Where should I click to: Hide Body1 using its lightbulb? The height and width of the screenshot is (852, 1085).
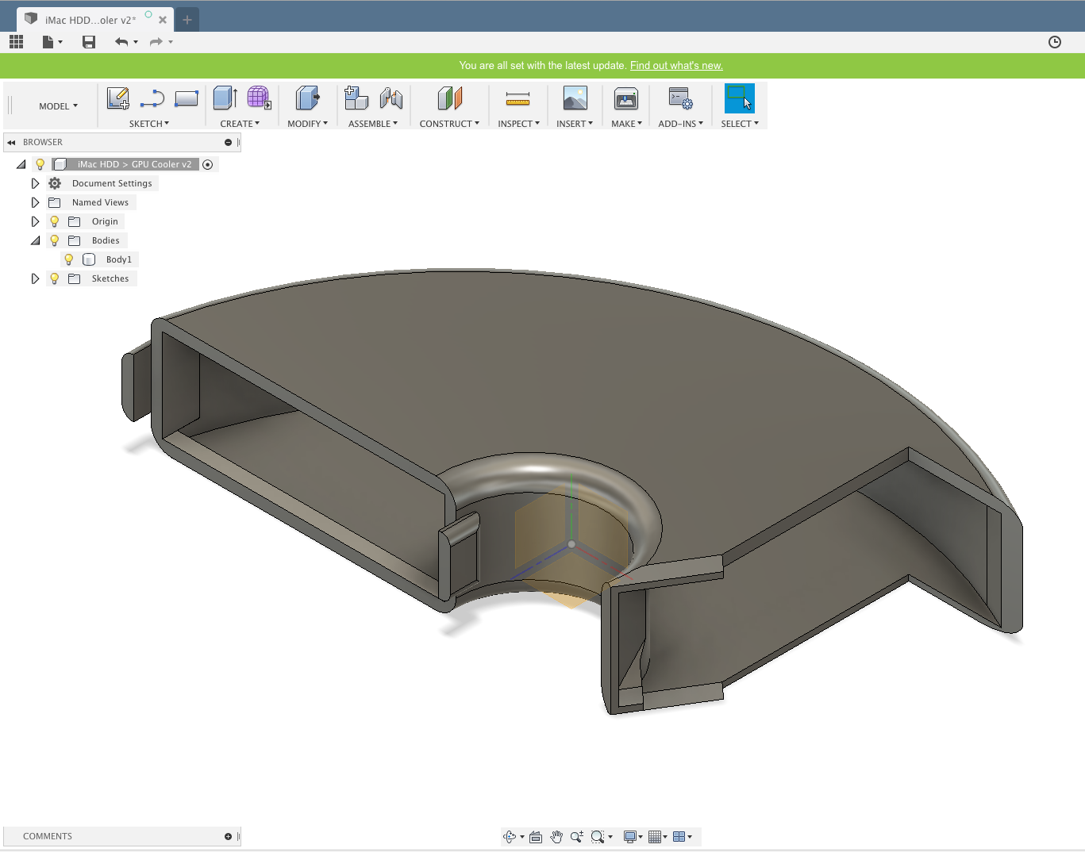point(69,259)
